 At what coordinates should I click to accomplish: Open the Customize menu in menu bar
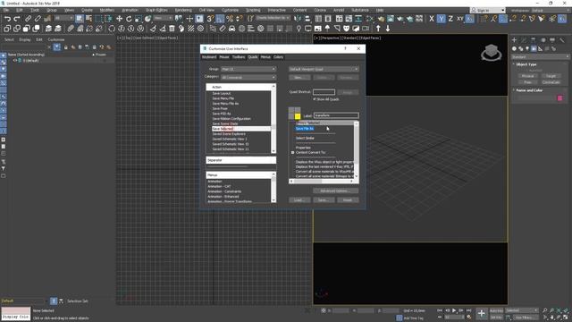click(230, 10)
